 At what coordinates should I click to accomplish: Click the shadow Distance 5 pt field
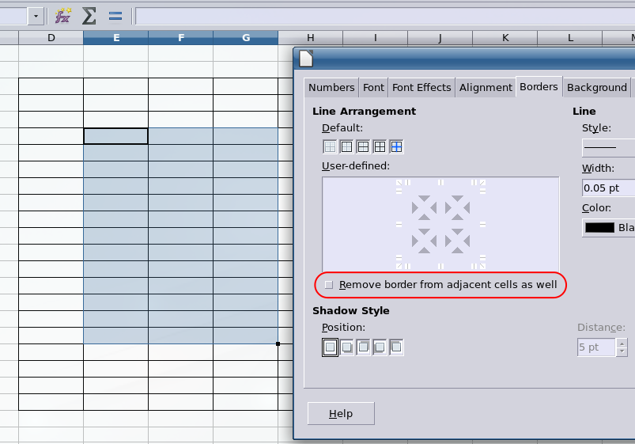[596, 347]
